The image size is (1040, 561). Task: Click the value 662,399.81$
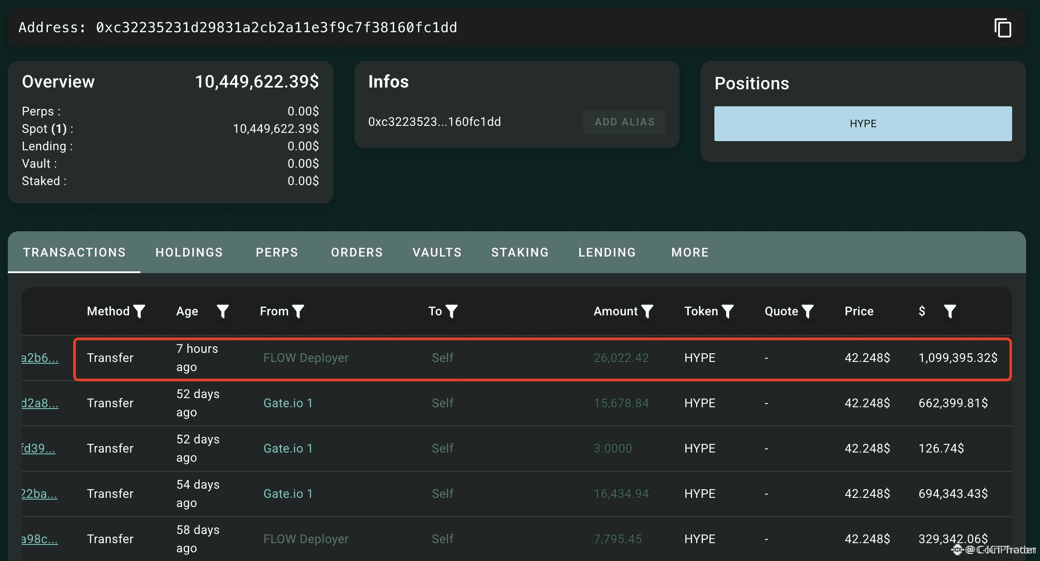pos(953,403)
